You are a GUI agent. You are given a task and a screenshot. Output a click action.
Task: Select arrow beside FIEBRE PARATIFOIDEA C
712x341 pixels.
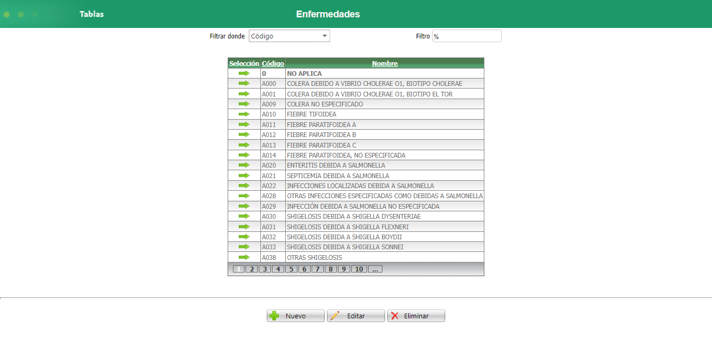click(243, 144)
